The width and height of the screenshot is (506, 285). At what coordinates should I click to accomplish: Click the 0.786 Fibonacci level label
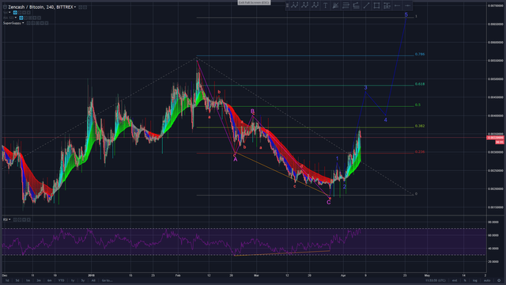[420, 55]
